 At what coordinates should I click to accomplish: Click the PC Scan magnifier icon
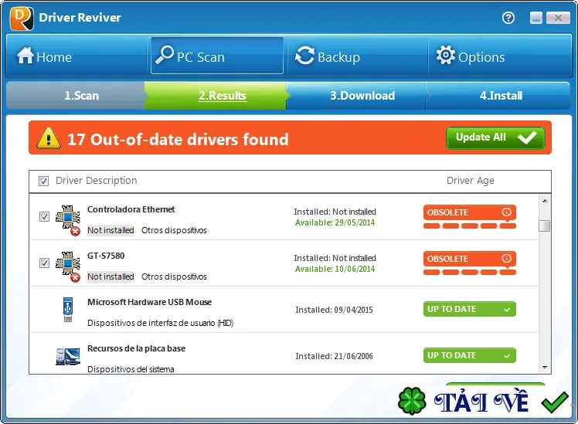[164, 55]
